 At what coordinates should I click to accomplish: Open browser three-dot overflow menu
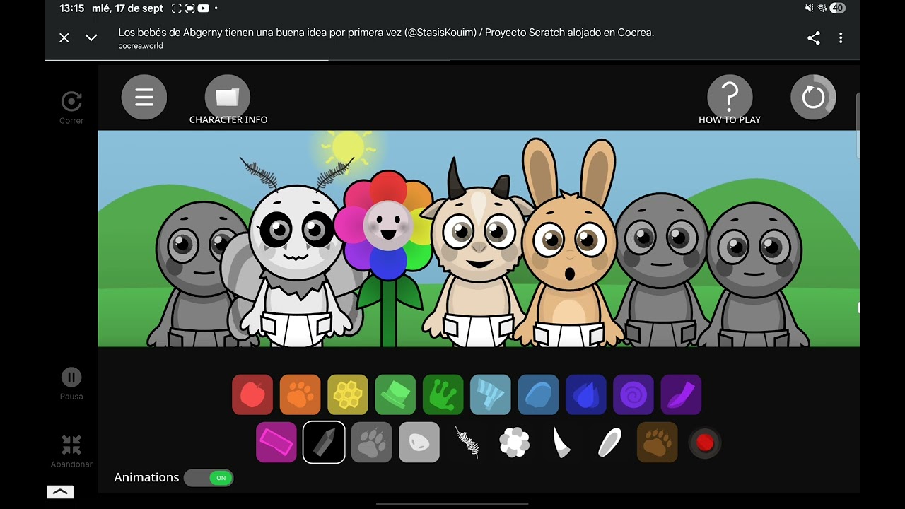[x=841, y=38]
